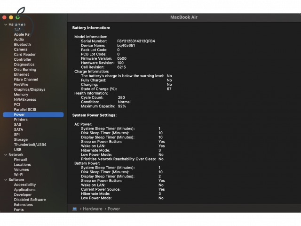Collapse the Hardware section chevron
301x226 pixels.
6,24
